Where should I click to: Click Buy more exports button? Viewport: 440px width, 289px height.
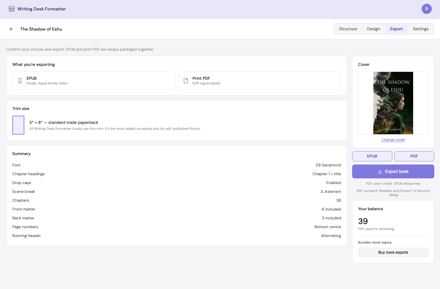[x=393, y=252]
